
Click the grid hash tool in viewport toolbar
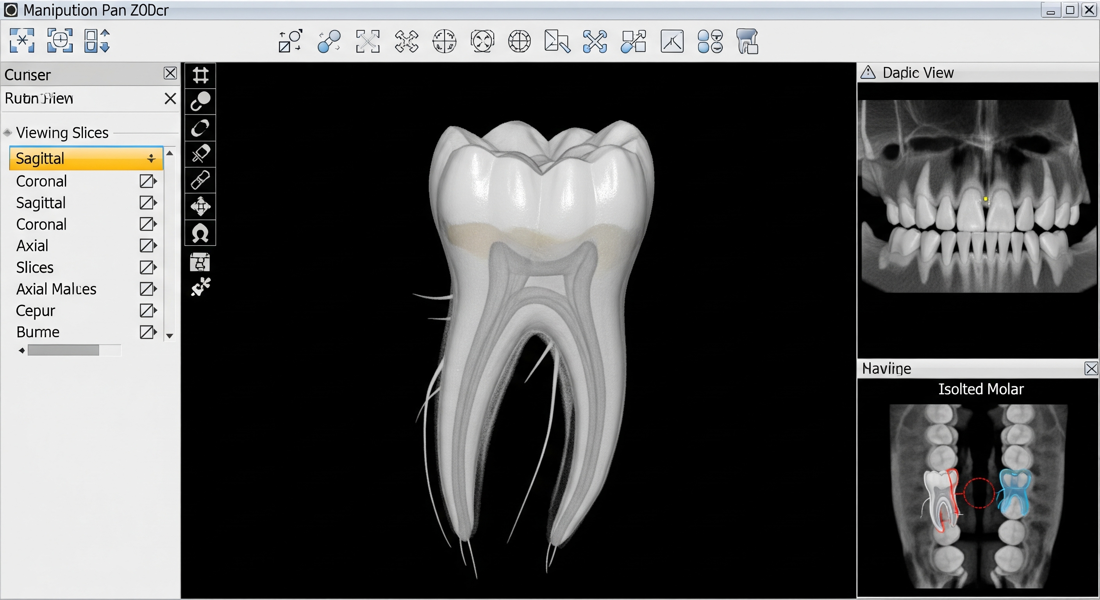(x=200, y=76)
